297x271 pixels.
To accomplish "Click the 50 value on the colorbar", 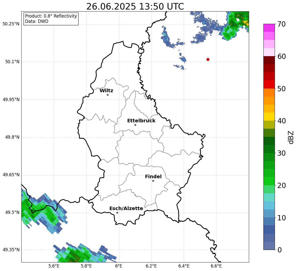I will coord(281,89).
